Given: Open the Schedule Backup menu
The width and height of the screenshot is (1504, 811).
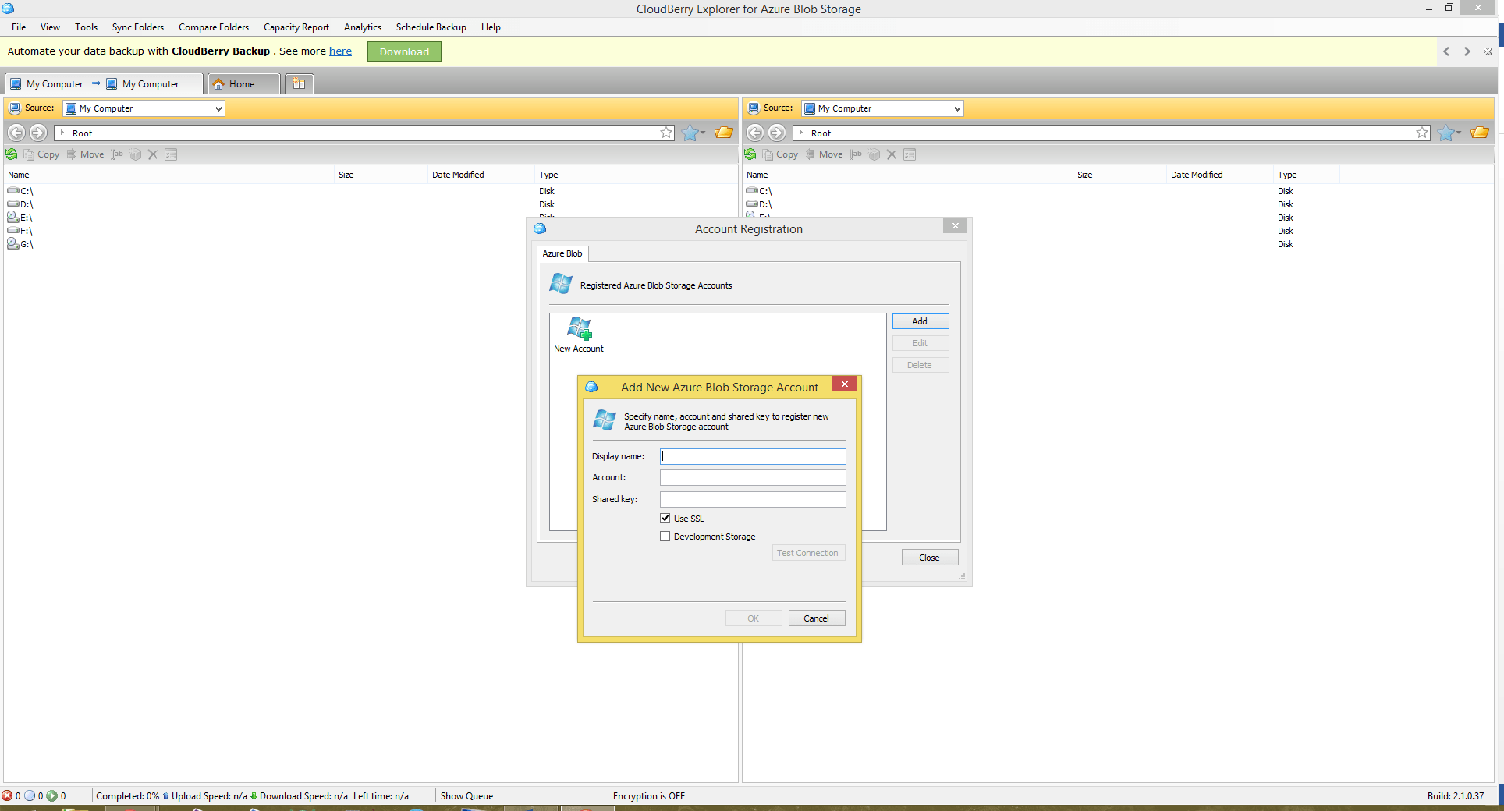Looking at the screenshot, I should [x=431, y=27].
